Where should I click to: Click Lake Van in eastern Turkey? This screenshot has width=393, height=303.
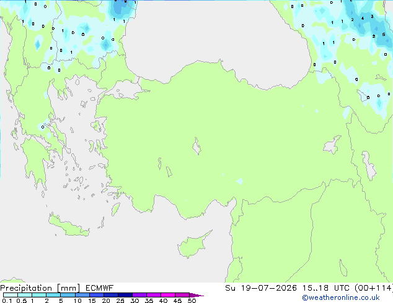(333, 145)
